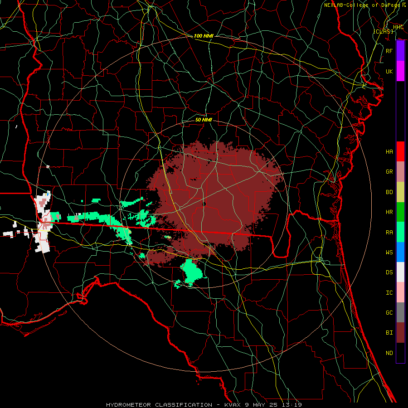This screenshot has height=408, width=408.
Task: Click the BI legend label
Action: pos(389,333)
